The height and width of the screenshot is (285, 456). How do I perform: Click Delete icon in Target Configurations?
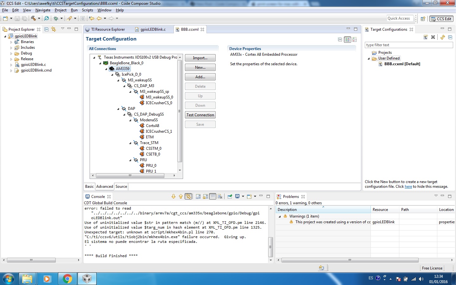point(433,37)
